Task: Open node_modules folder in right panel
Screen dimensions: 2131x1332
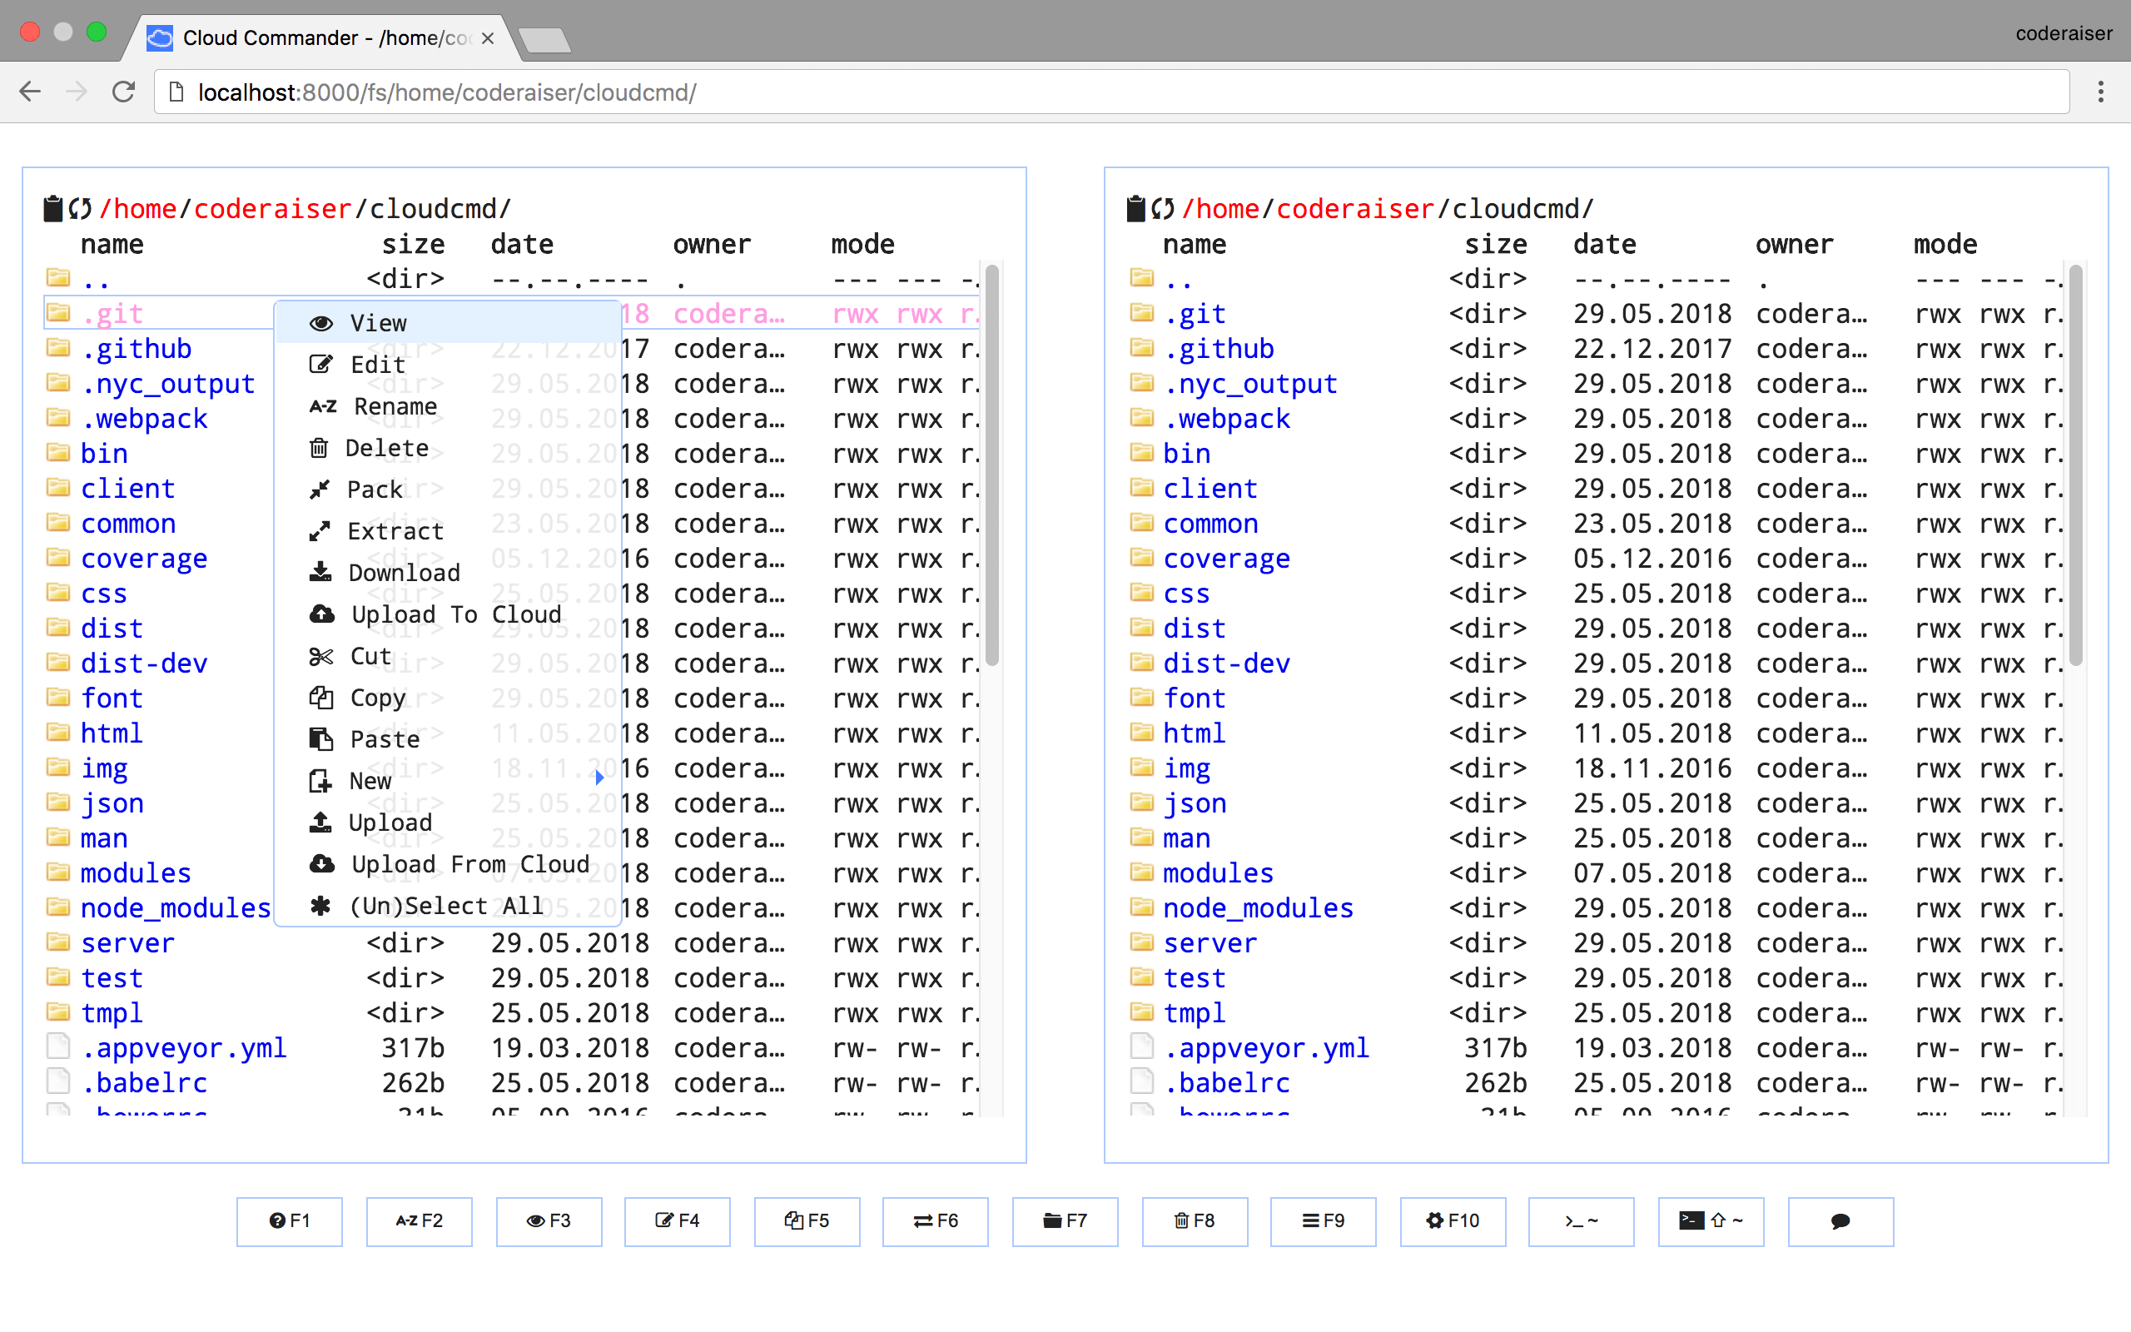Action: point(1258,907)
